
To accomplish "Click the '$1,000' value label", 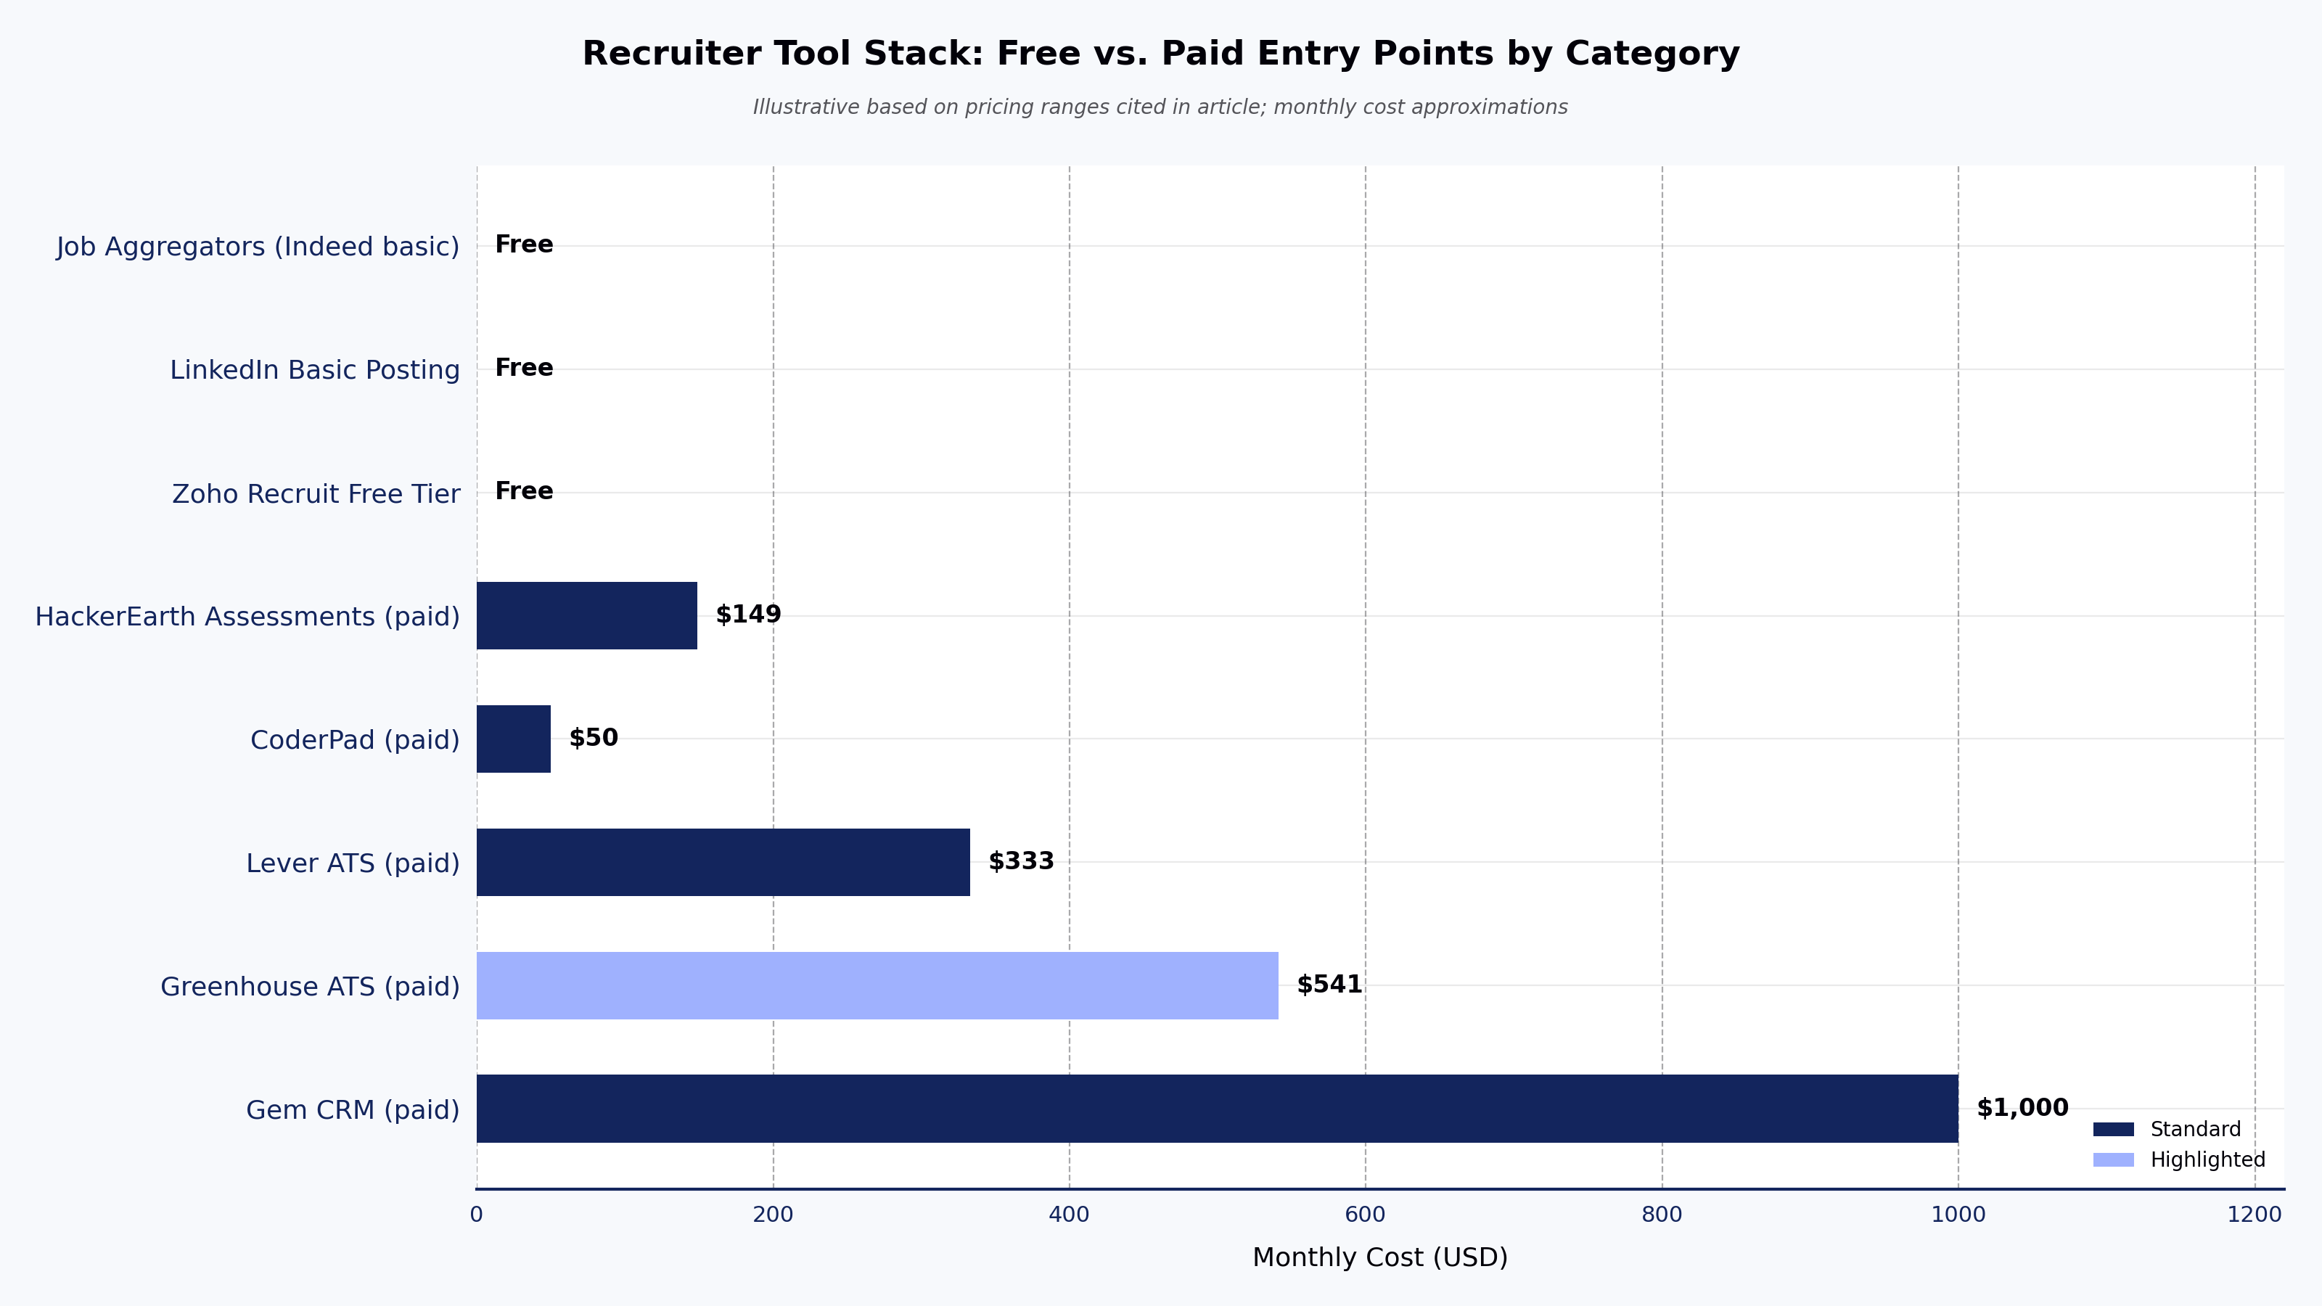I will 2023,1109.
